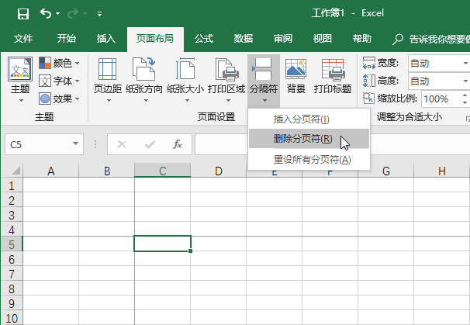
Task: Undo the last action
Action: pos(46,13)
